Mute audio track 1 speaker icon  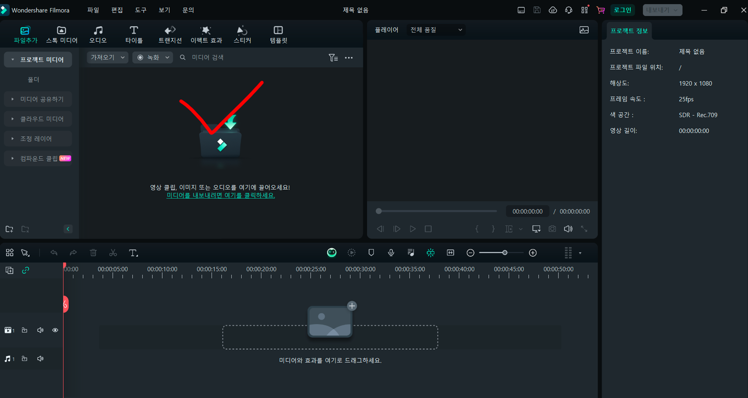point(40,359)
